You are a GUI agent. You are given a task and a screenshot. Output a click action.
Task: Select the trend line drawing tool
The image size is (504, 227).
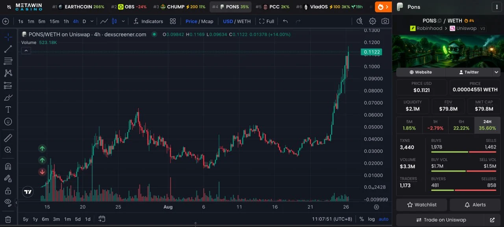(x=8, y=49)
